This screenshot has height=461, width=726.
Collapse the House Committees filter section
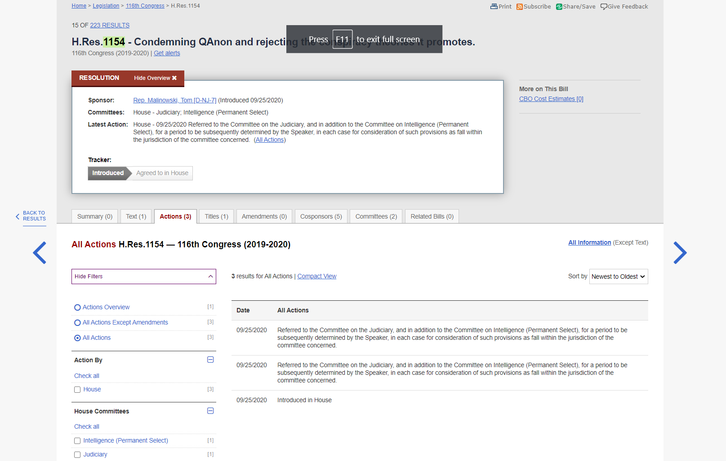click(210, 411)
